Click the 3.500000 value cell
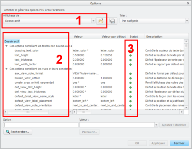The image size is (192, 149). [78, 55]
